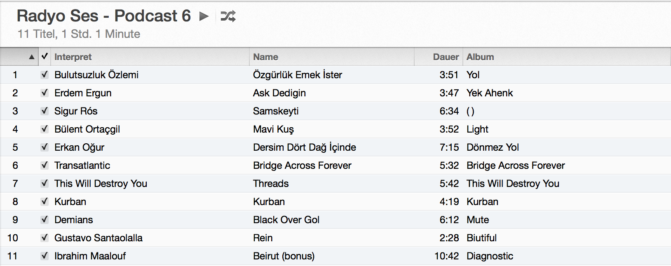Click album Biutiful
Viewport: 671px width, 266px height.
481,238
